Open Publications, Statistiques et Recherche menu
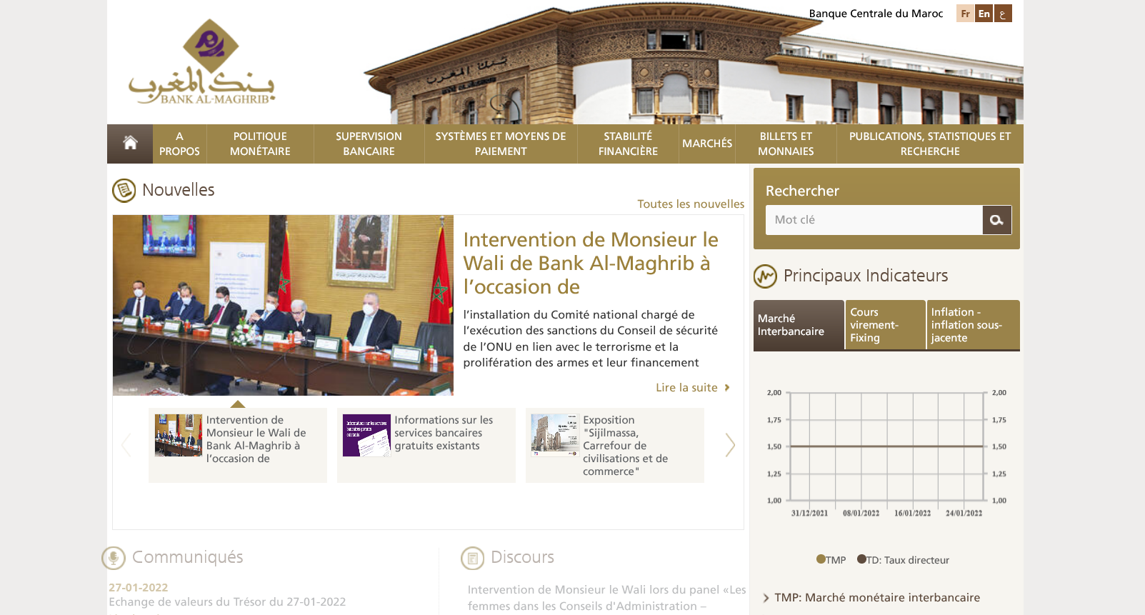 [x=929, y=144]
